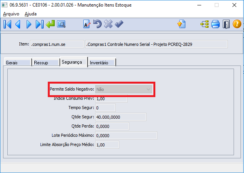Switch to the Gerais tab
This screenshot has height=173, width=244.
pyautogui.click(x=18, y=62)
